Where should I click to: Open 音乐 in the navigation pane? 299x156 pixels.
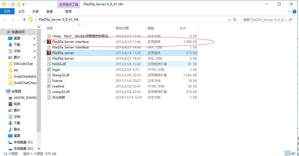[x=17, y=129]
